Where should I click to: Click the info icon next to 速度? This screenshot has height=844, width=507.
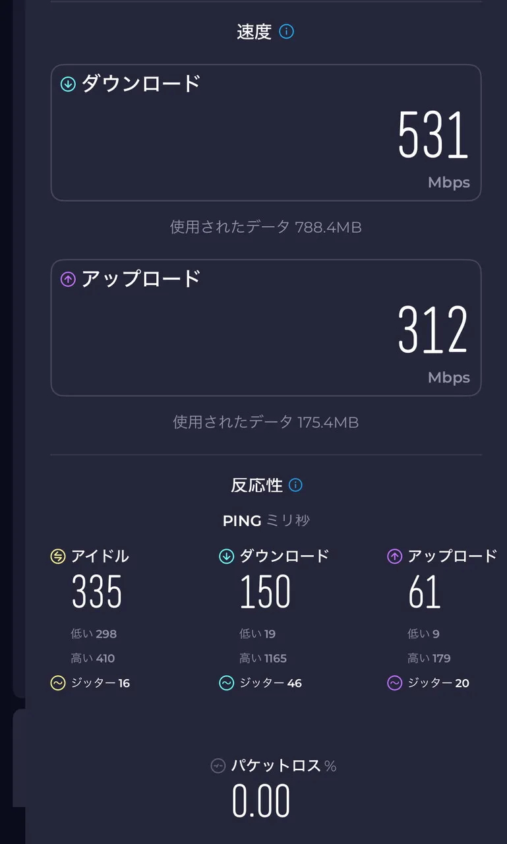pos(286,31)
